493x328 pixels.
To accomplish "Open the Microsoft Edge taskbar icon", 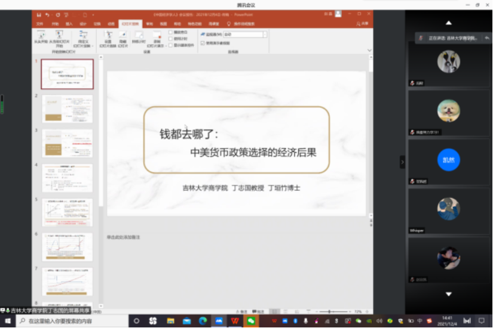I will pyautogui.click(x=203, y=321).
